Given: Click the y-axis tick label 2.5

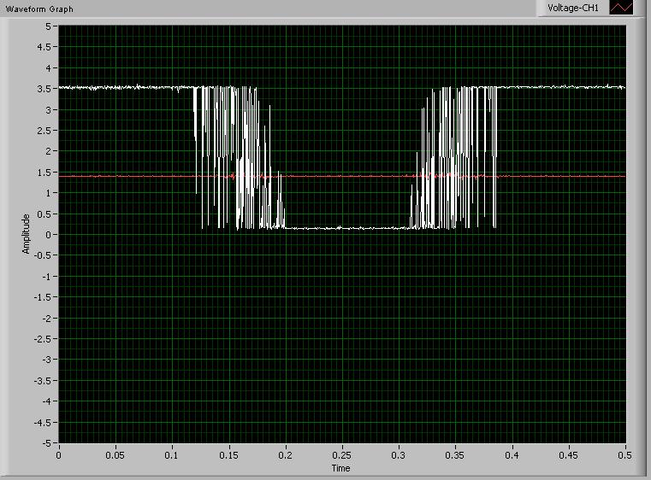Looking at the screenshot, I should [46, 130].
